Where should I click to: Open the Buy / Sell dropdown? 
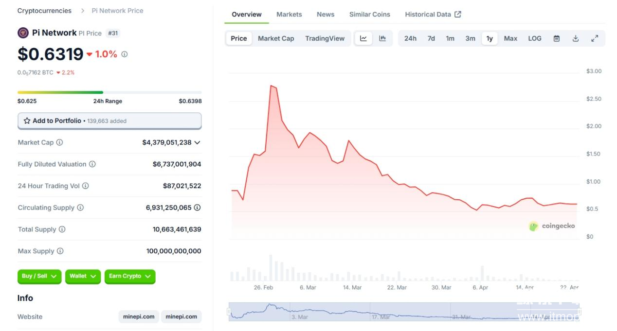point(39,276)
